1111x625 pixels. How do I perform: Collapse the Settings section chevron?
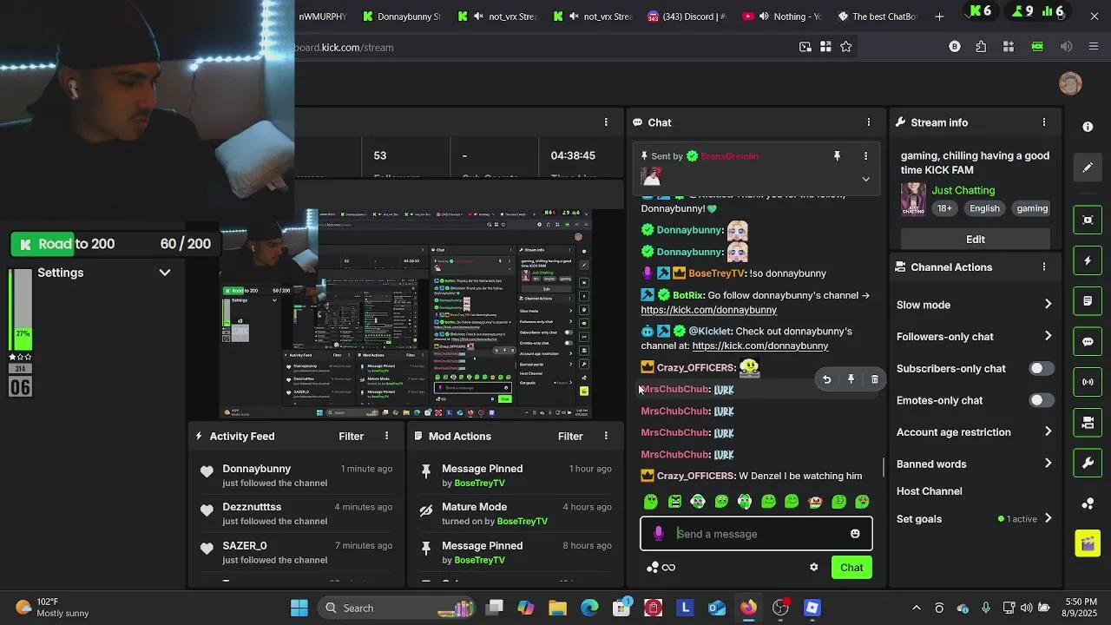coord(164,273)
